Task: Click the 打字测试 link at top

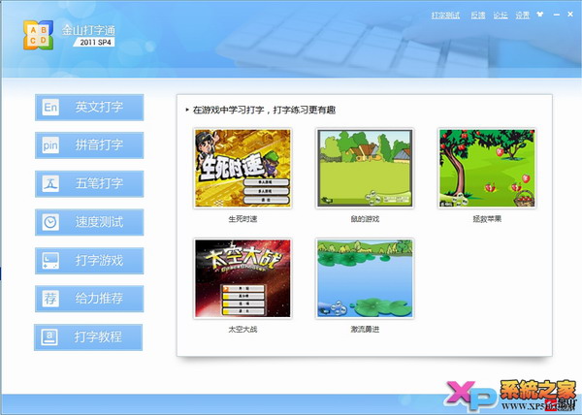Action: 445,16
